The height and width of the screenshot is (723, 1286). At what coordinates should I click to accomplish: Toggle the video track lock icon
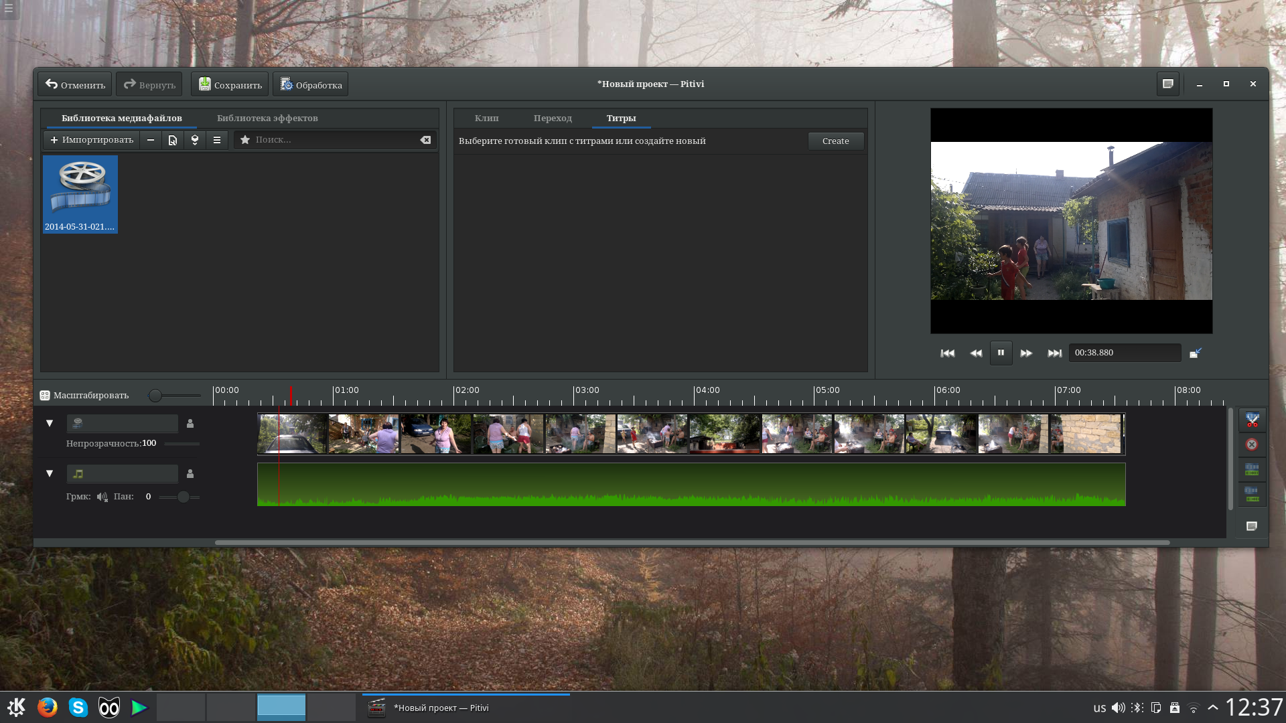[190, 424]
